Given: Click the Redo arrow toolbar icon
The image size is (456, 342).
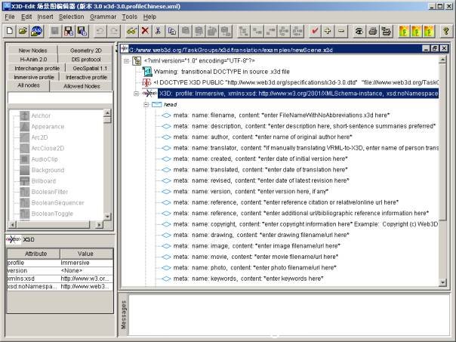Looking at the screenshot, I should [114, 31].
